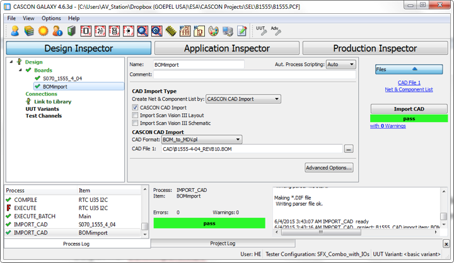Click the circuit board layout icon
The height and width of the screenshot is (263, 454).
tap(185, 31)
